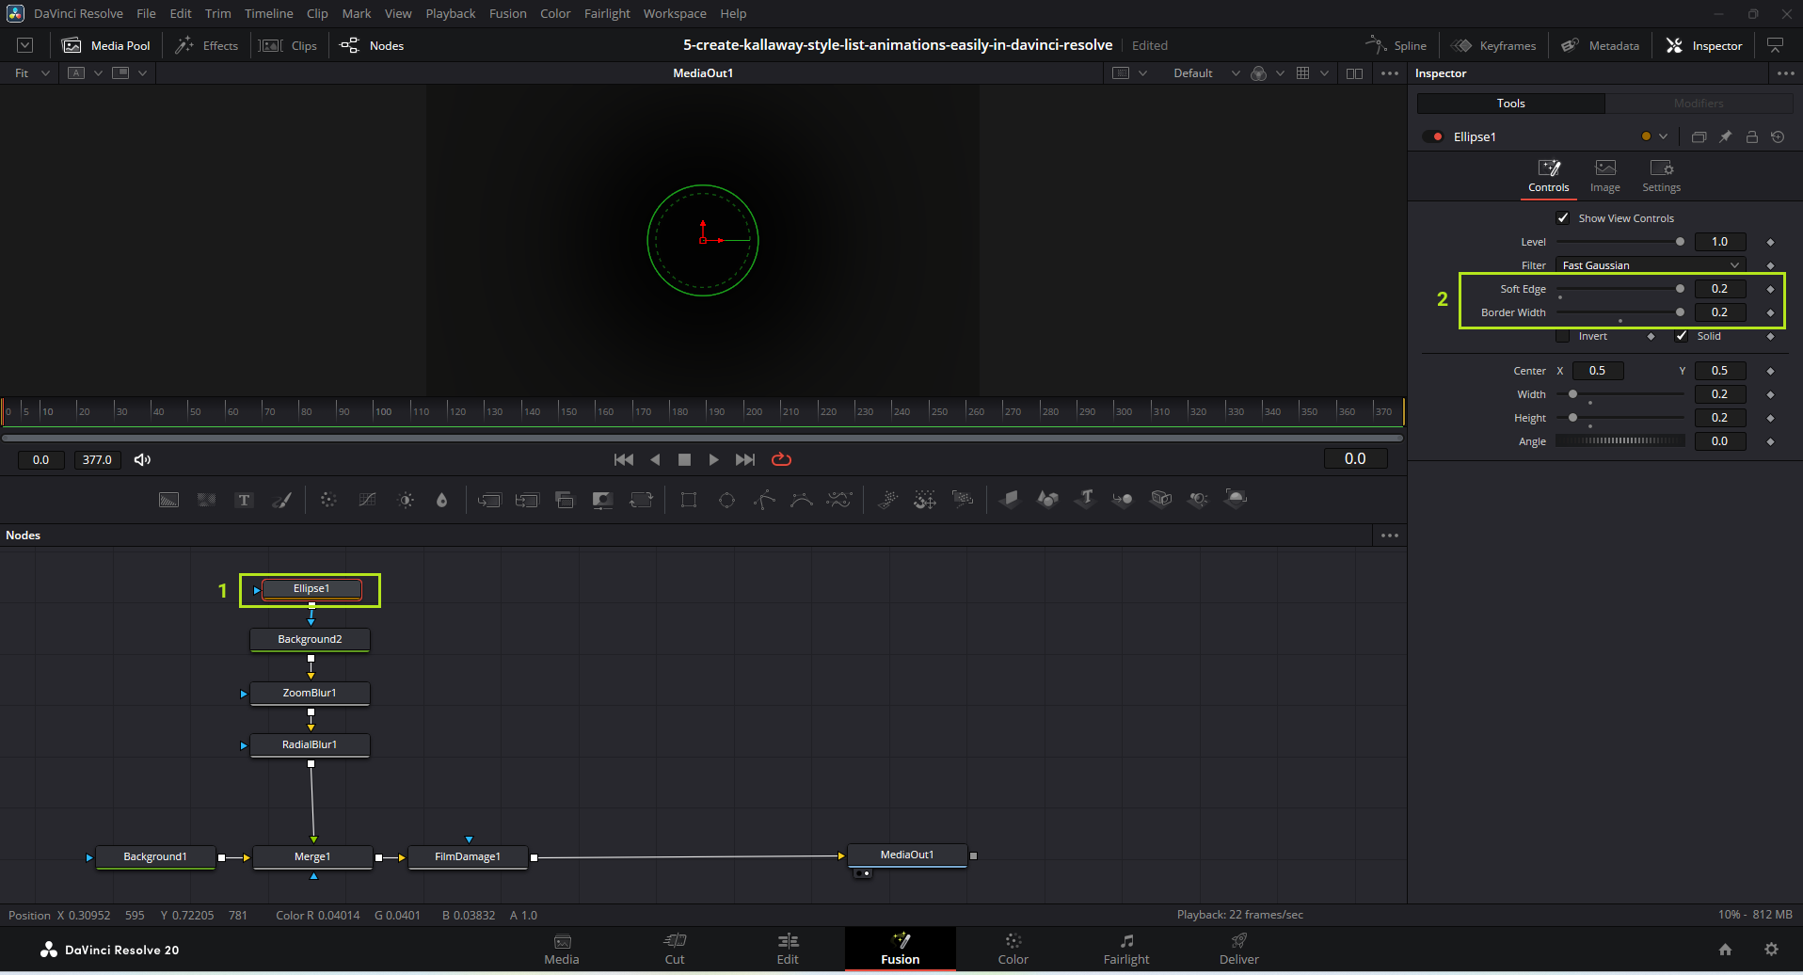Open the Media Pool panel
Viewport: 1803px width, 975px height.
coord(106,45)
